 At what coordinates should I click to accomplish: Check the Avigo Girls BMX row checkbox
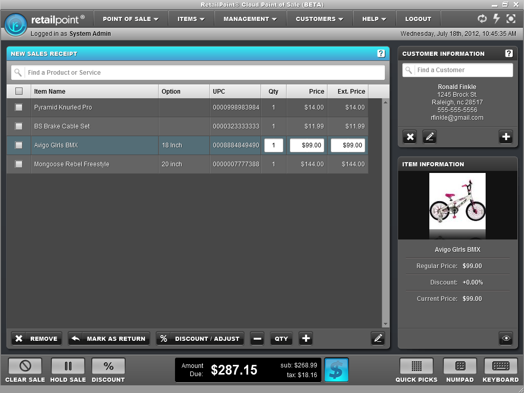coord(19,145)
